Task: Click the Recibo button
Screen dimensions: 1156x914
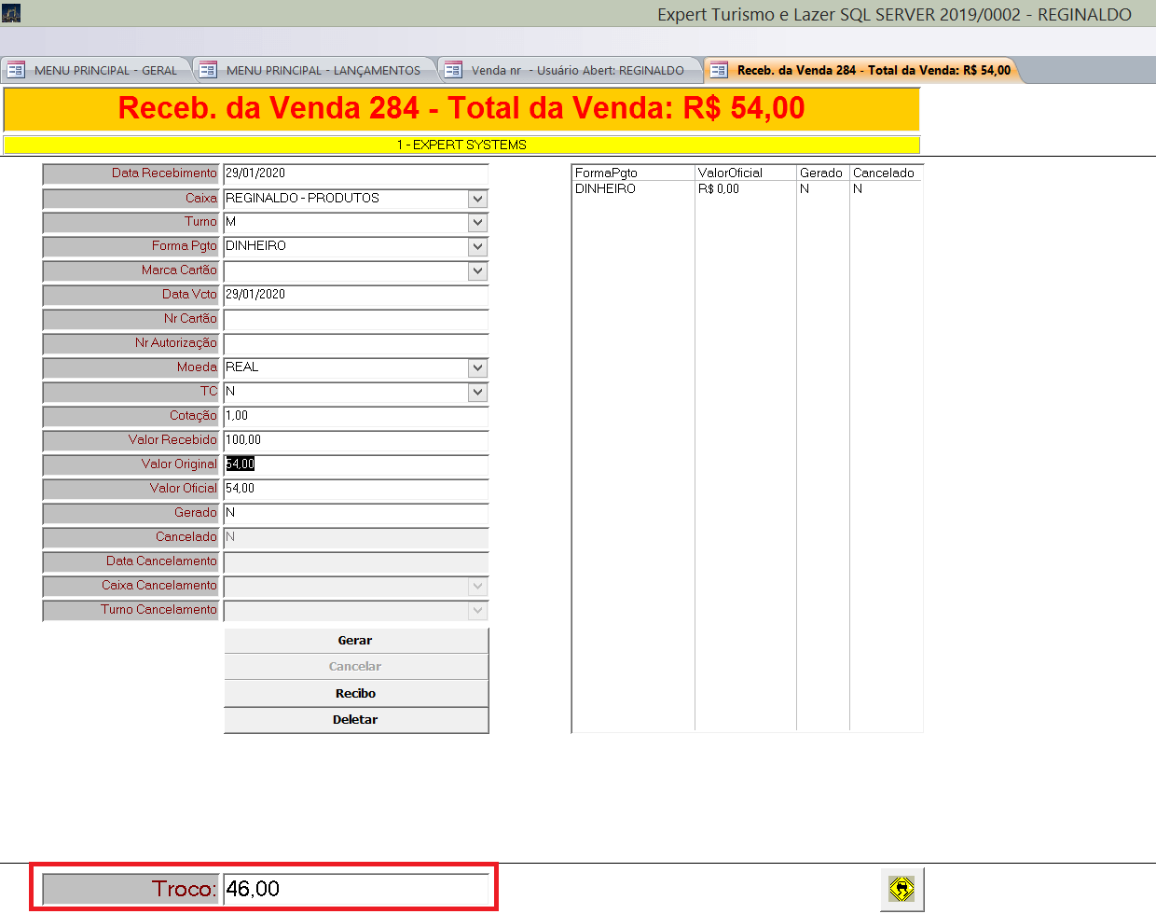Action: click(355, 694)
